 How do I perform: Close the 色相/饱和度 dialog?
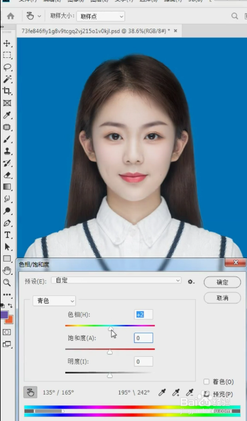(236, 262)
